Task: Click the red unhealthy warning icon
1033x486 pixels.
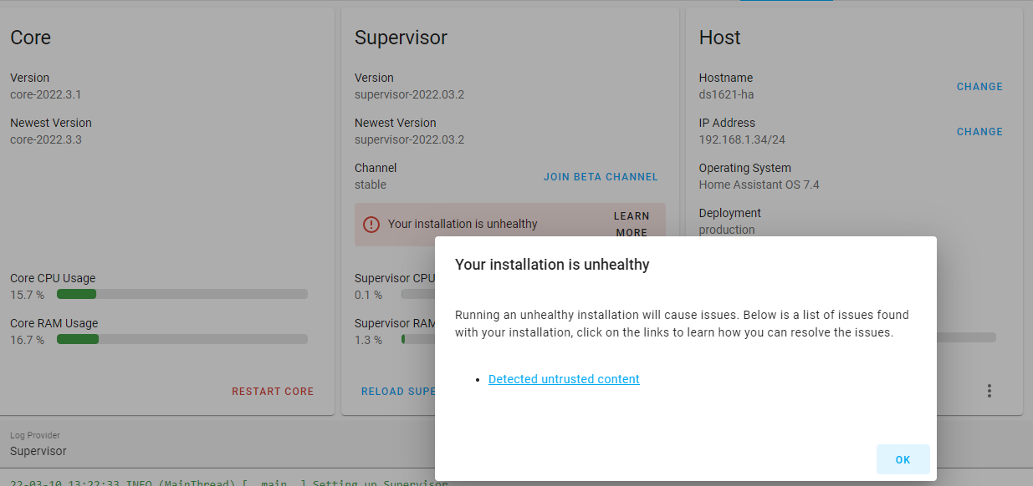Action: point(371,224)
